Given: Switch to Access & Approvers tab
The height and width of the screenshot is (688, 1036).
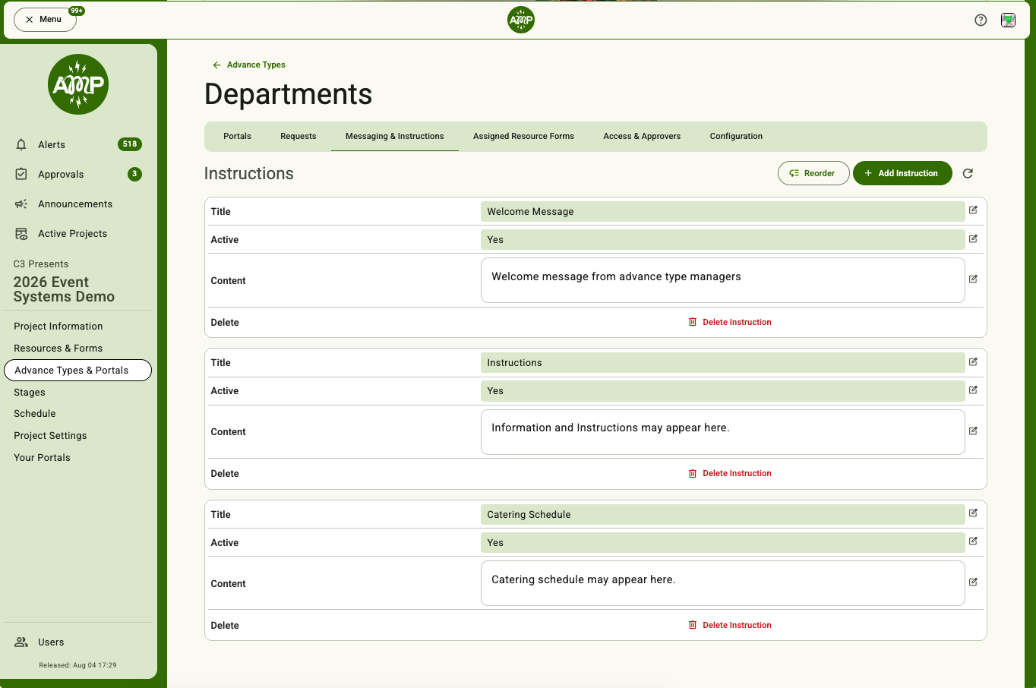Looking at the screenshot, I should [642, 136].
